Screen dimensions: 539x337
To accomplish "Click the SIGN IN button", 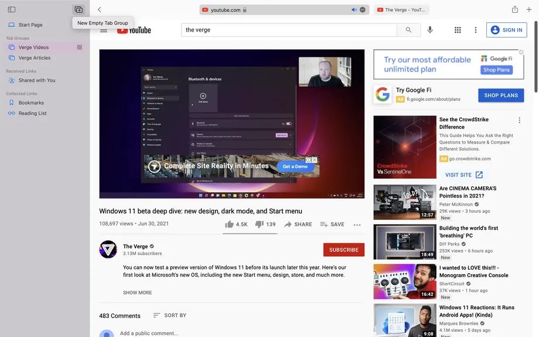I will (x=506, y=30).
